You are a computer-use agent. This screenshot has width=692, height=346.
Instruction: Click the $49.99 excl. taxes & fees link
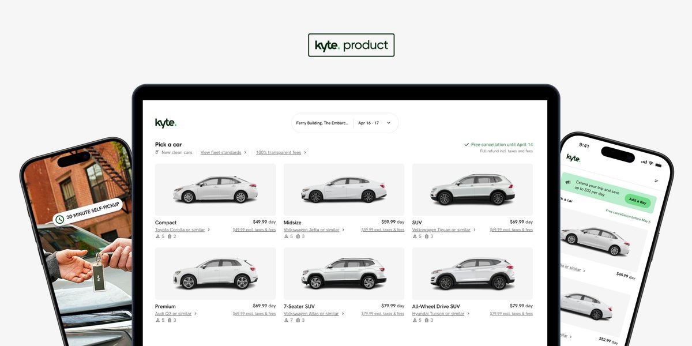[x=254, y=230]
